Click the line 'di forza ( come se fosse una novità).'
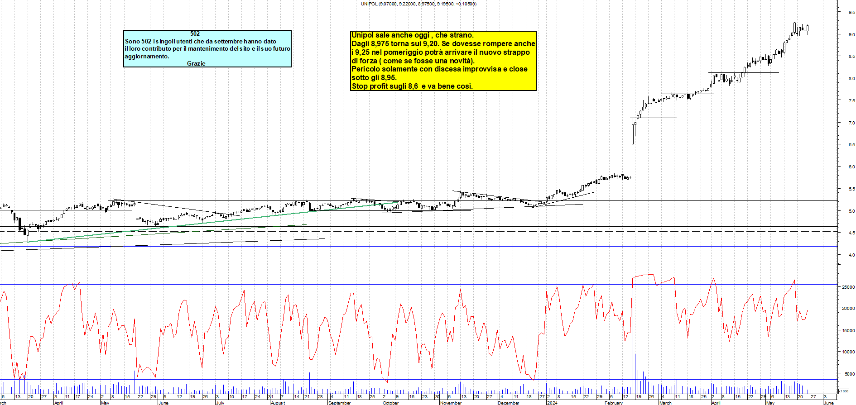Viewport: 856px width, 405px height. point(413,61)
